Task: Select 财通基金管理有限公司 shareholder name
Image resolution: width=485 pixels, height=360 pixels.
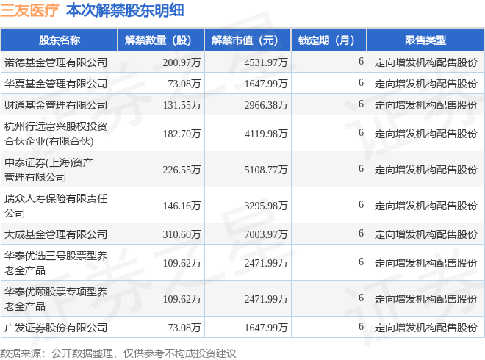Action: [56, 105]
